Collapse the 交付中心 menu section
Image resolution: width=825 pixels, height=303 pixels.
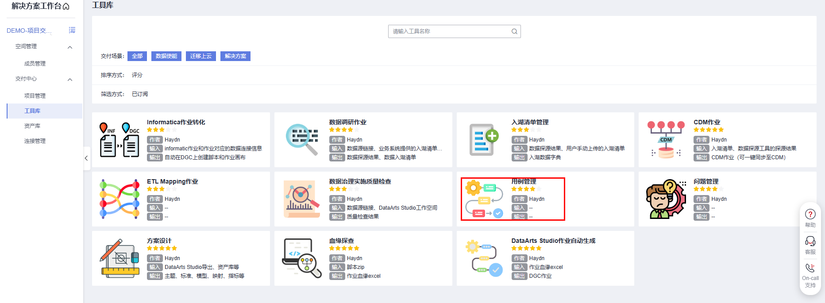click(x=70, y=80)
